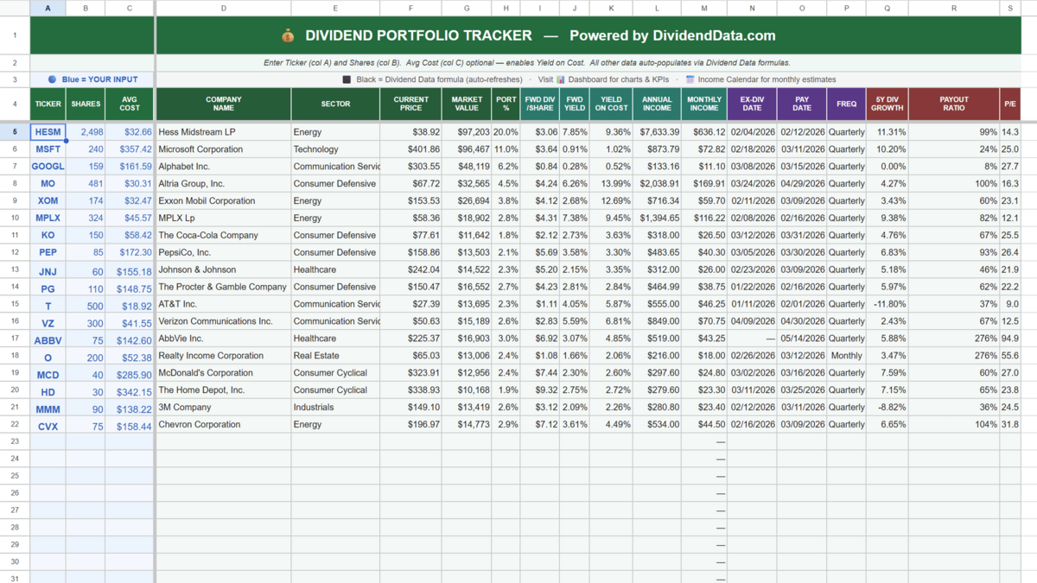This screenshot has width=1037, height=583.
Task: Click the Technology sector cell
Action: (x=335, y=149)
